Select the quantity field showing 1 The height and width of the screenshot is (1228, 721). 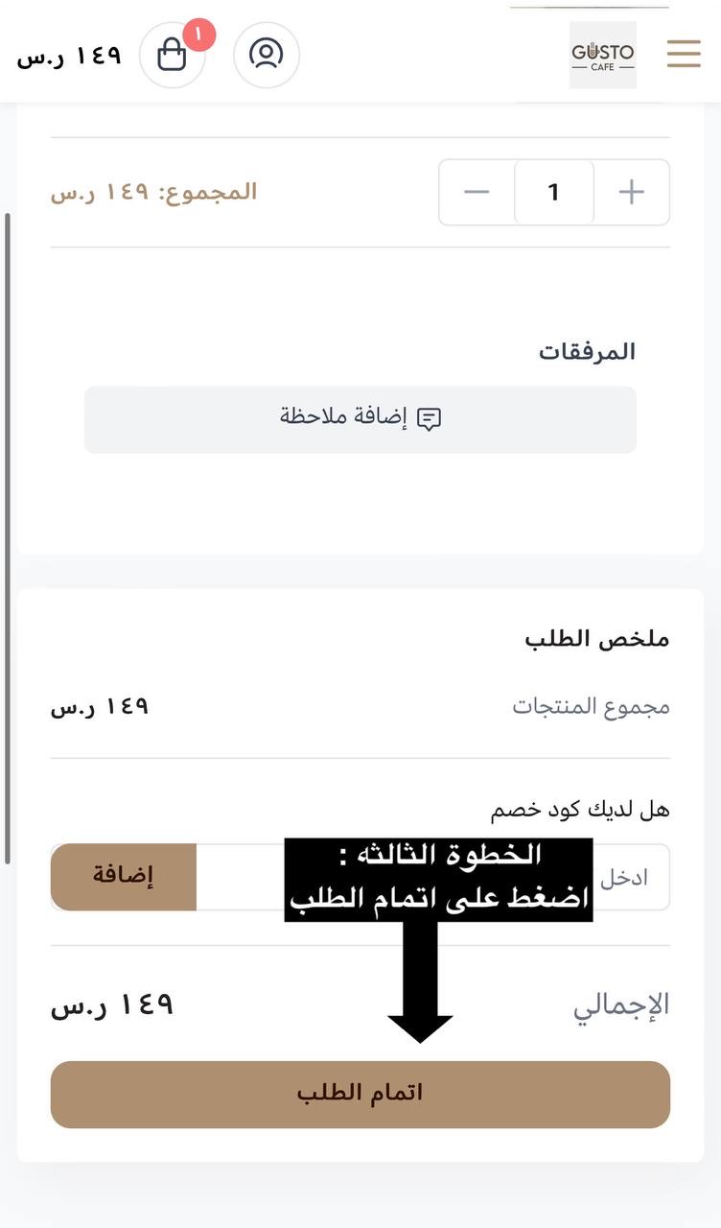pyautogui.click(x=554, y=192)
